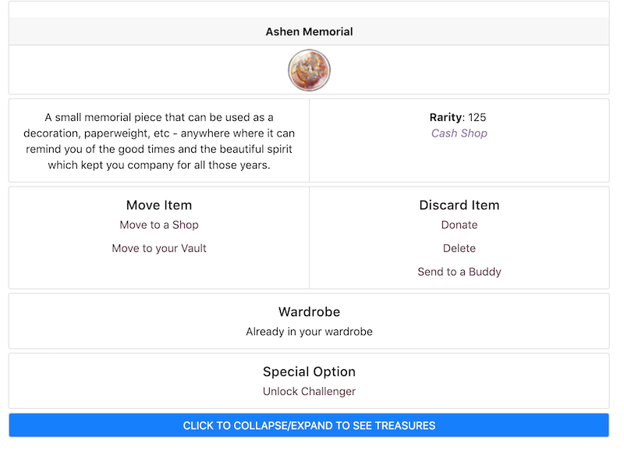Click the blank strip above the title bar
The width and height of the screenshot is (624, 455).
(x=309, y=9)
